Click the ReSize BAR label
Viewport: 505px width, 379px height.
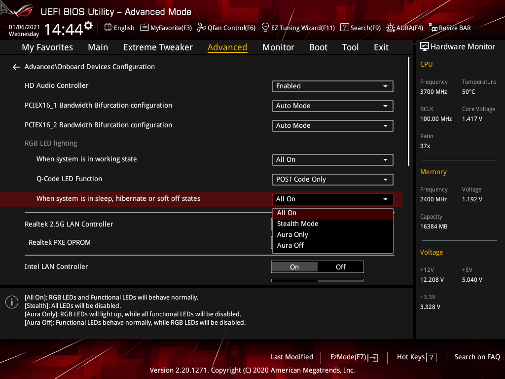455,28
